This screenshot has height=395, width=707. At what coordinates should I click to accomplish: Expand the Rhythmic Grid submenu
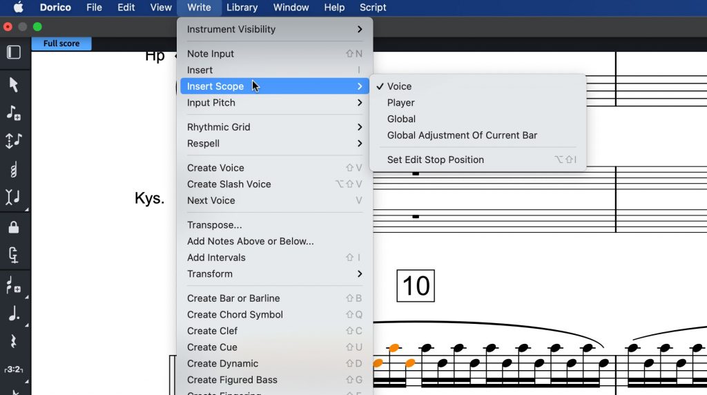click(275, 127)
